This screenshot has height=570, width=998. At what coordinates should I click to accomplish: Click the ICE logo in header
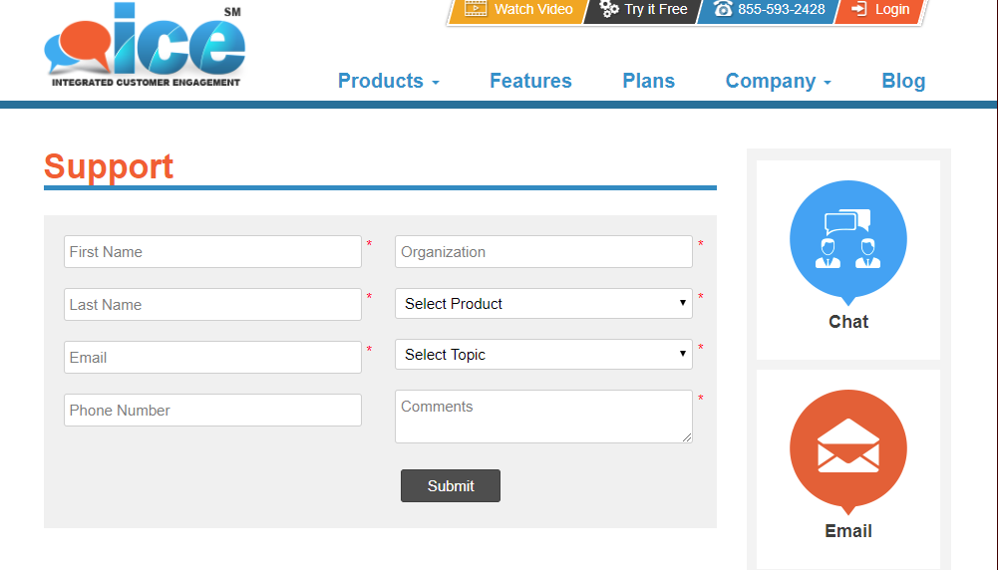[x=145, y=45]
